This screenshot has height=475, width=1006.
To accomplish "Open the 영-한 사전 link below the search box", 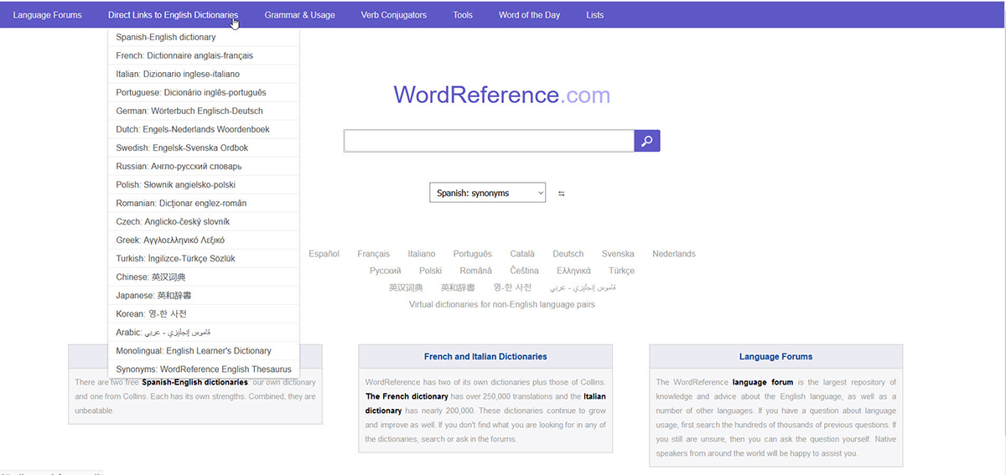I will point(512,287).
